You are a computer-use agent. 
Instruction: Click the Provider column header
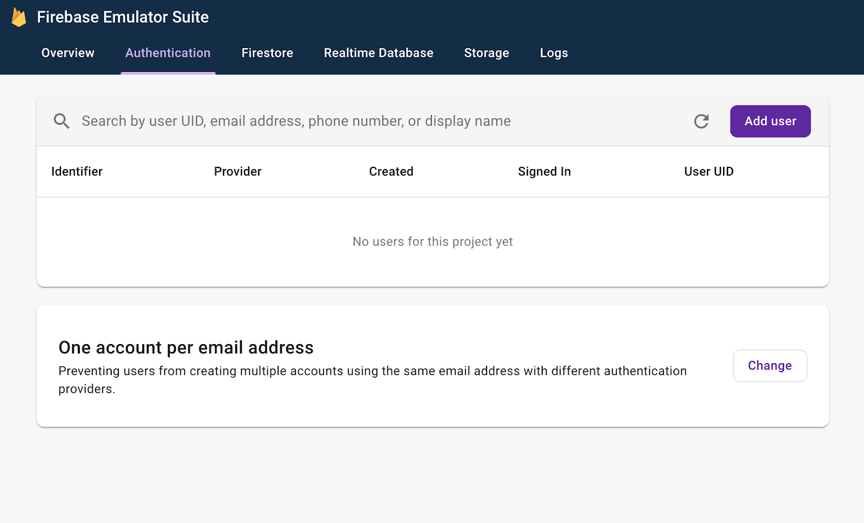pyautogui.click(x=238, y=172)
